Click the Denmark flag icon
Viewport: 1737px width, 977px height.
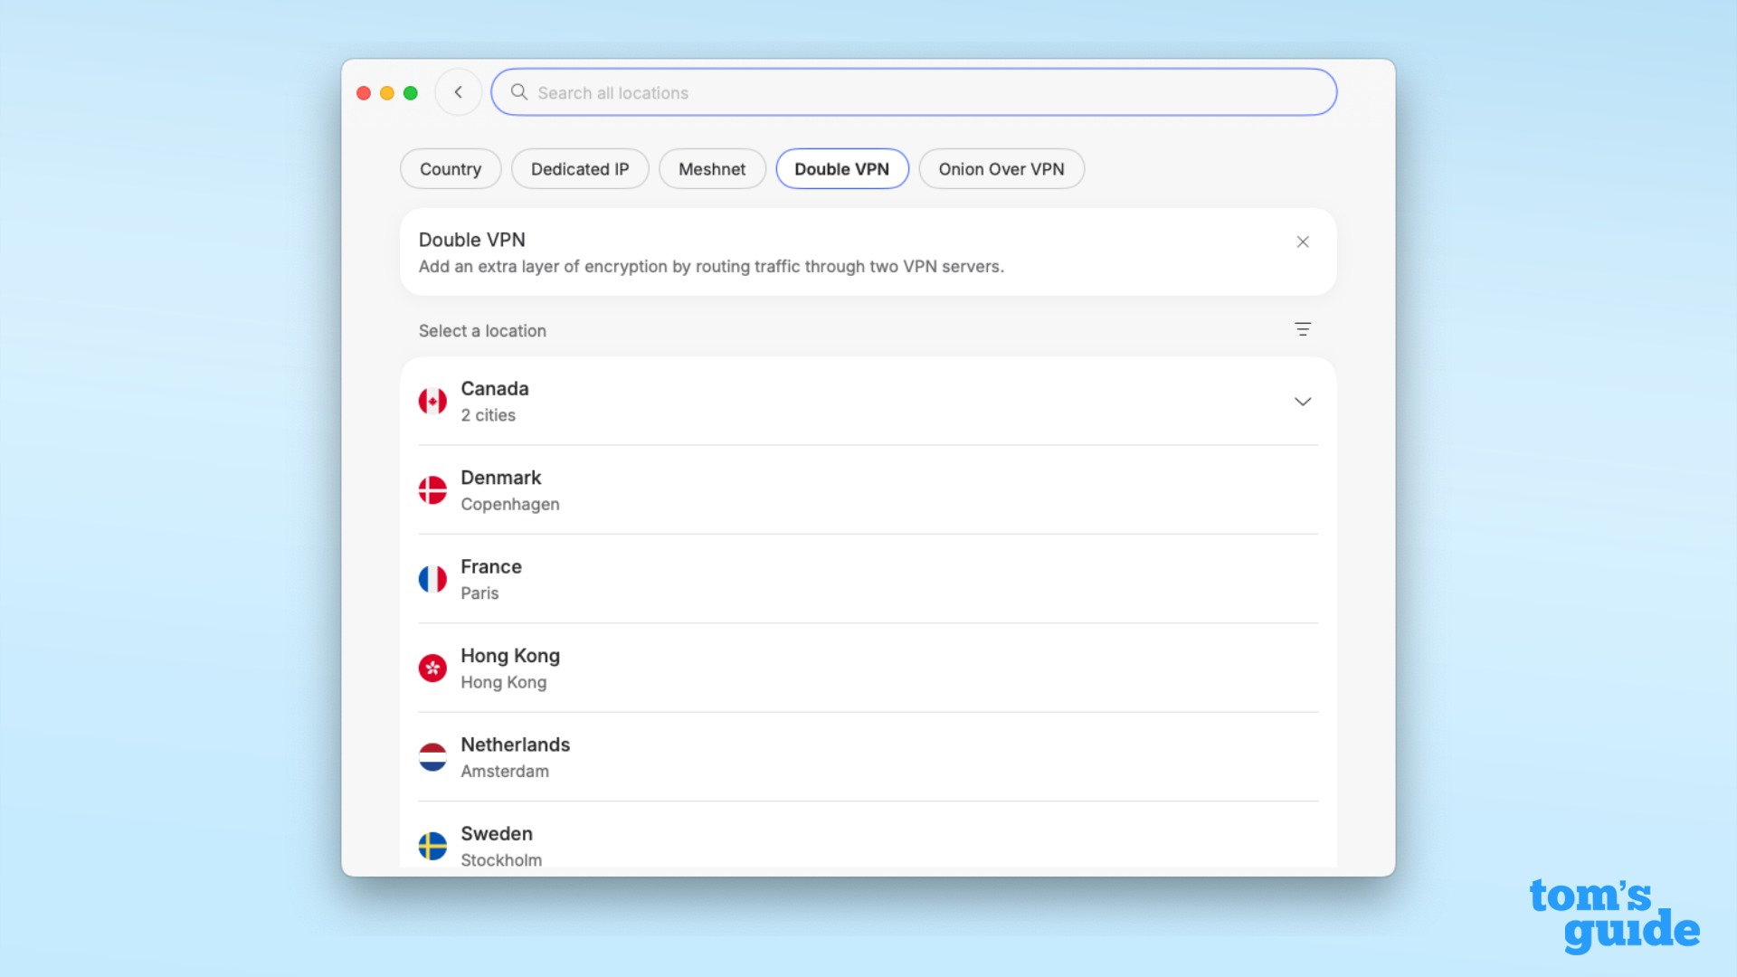tap(434, 489)
